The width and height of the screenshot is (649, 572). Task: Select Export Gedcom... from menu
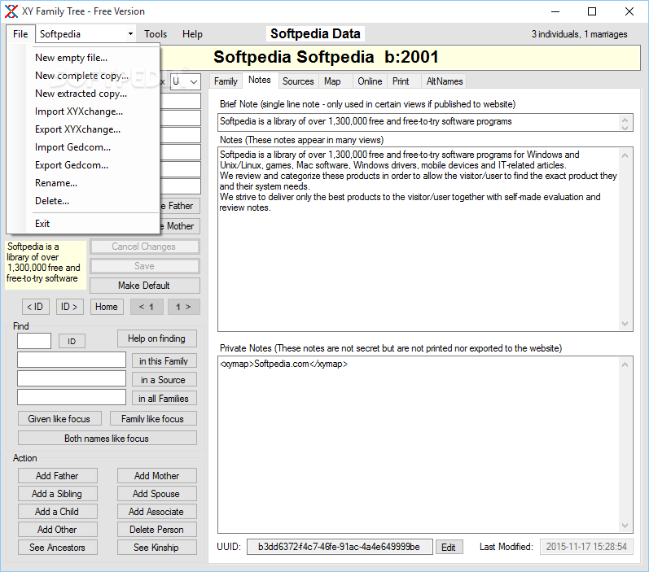72,164
